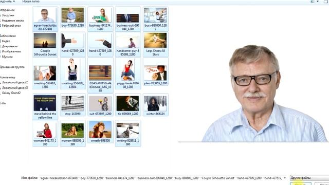Open the Galaxy Grand2 device
329x185 pixels.
click(x=11, y=92)
